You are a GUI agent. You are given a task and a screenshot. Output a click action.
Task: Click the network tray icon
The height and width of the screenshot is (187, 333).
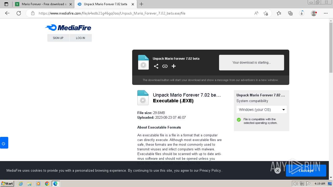click(302, 184)
